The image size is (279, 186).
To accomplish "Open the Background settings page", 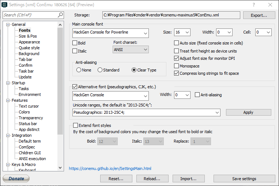I will 29,54.
